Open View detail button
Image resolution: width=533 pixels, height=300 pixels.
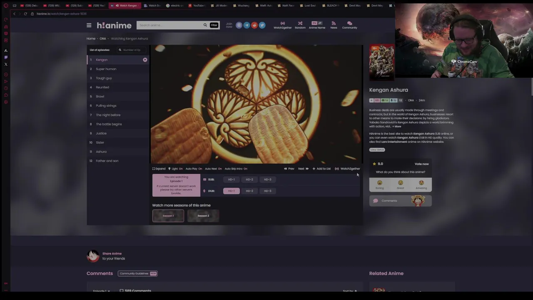point(377,150)
